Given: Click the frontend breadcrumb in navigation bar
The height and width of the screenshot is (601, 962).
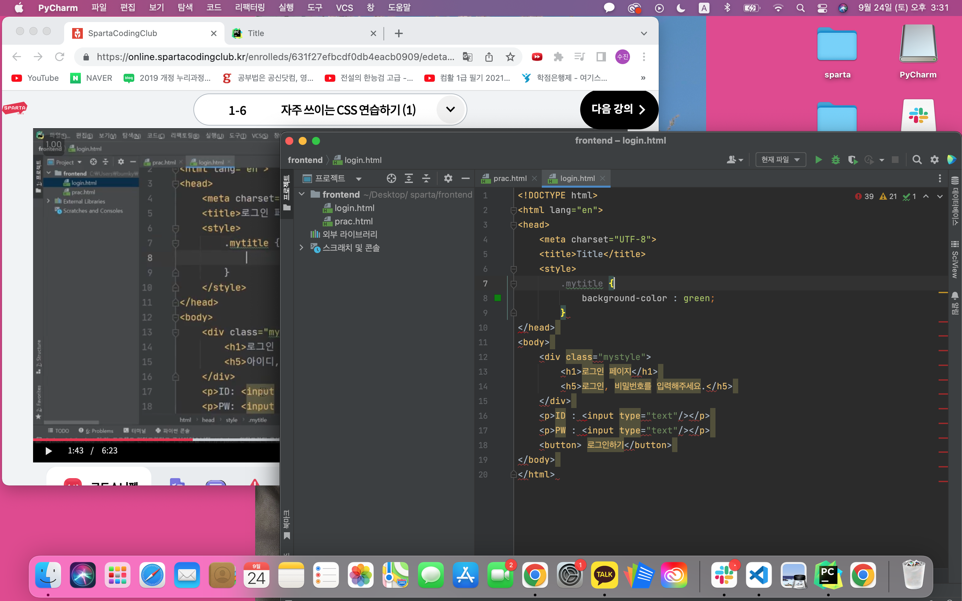Looking at the screenshot, I should click(x=305, y=160).
